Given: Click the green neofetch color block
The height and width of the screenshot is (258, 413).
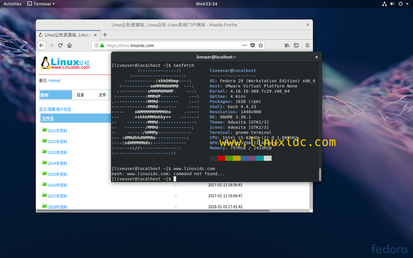Looking at the screenshot, I should point(229,158).
